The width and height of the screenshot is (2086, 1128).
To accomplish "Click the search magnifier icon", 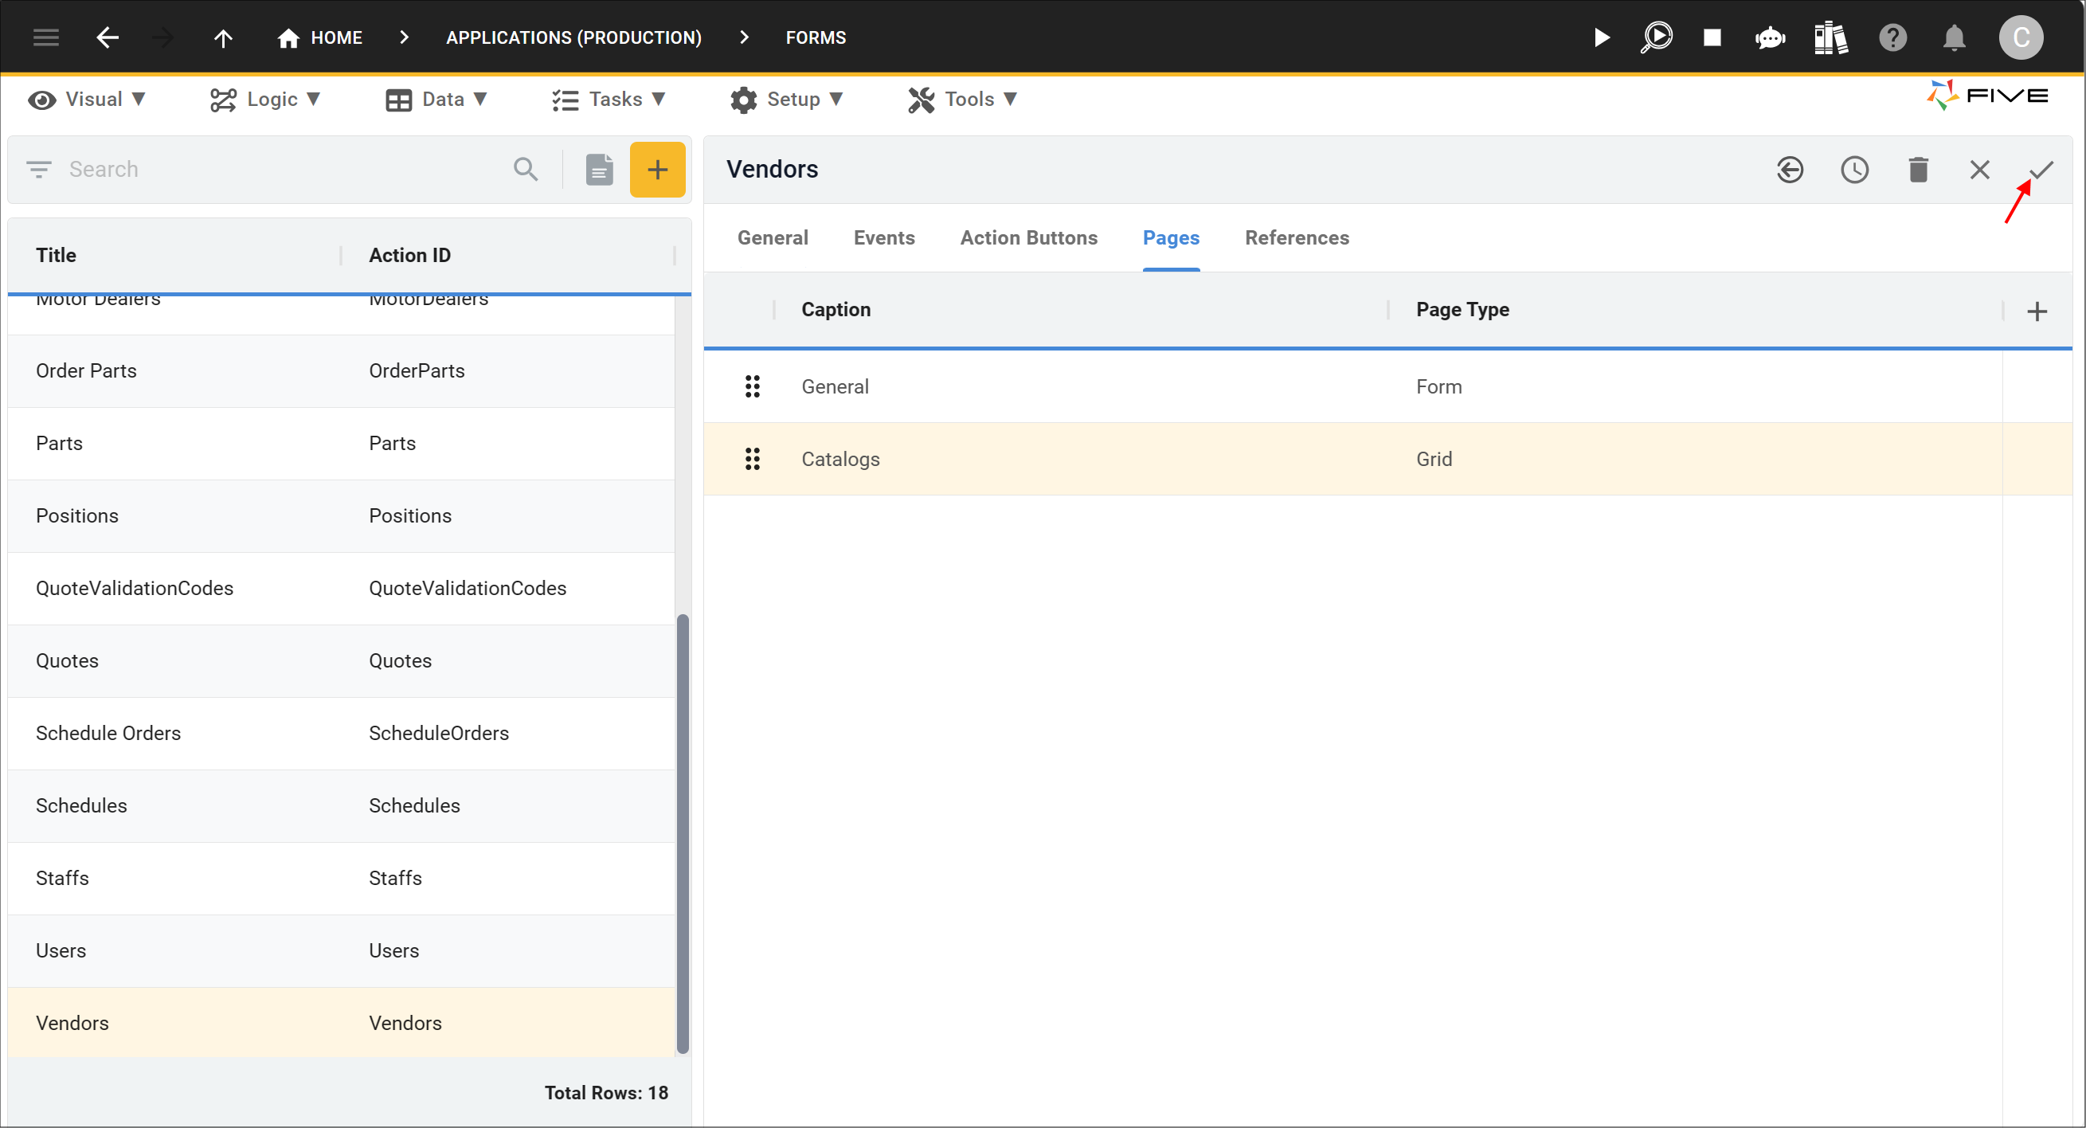I will pyautogui.click(x=526, y=169).
